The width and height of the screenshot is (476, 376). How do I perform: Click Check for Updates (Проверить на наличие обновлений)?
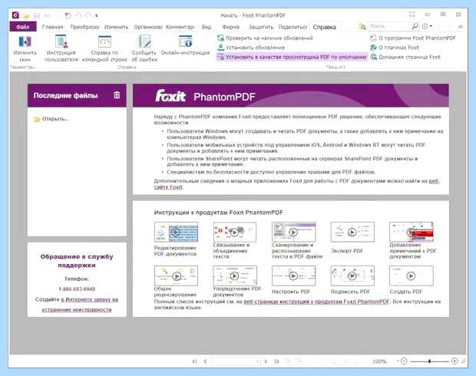tap(265, 38)
